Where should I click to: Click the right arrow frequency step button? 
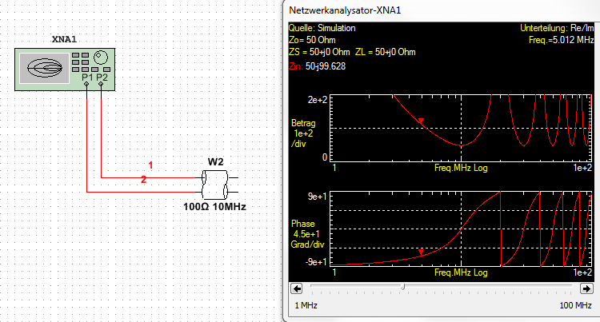tap(586, 288)
